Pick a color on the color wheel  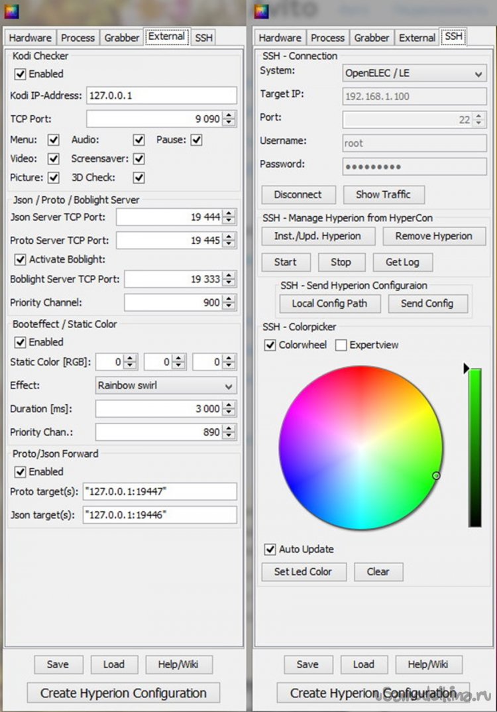(x=361, y=447)
